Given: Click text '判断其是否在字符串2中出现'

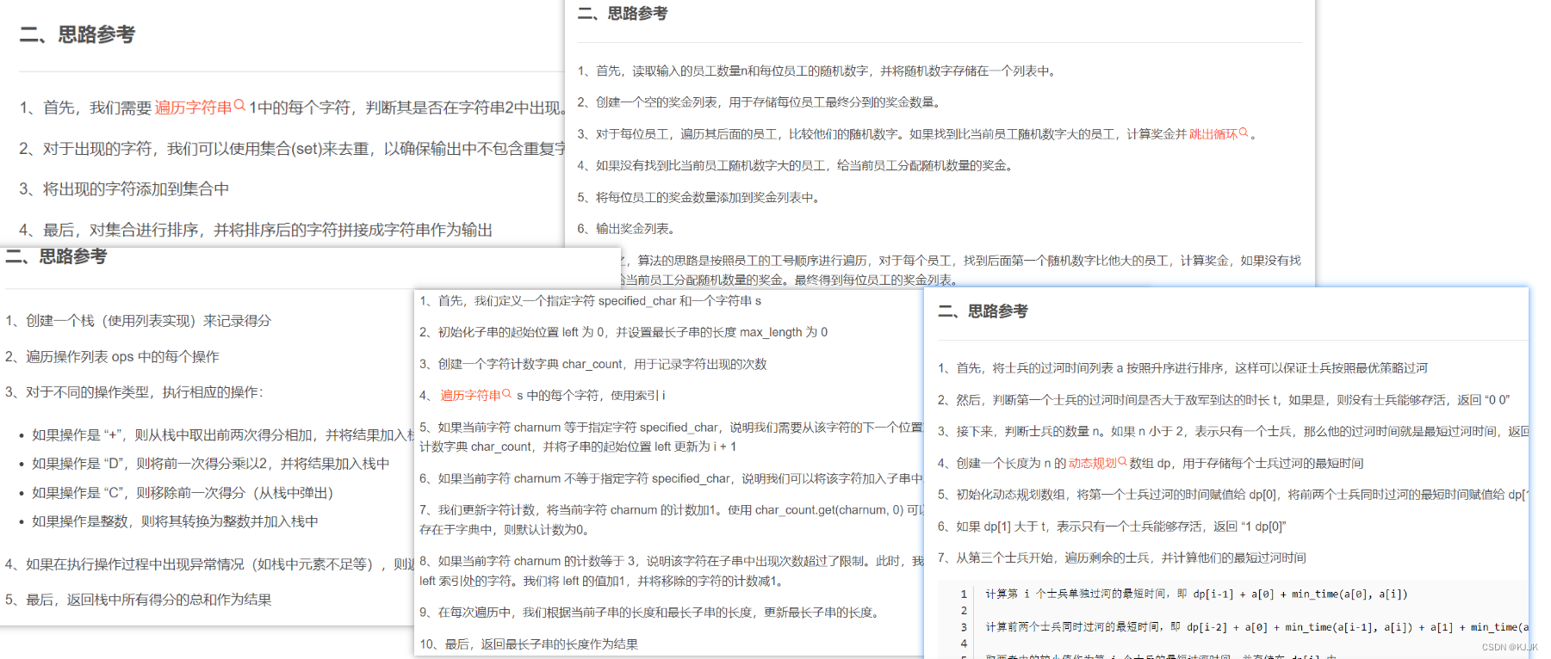Looking at the screenshot, I should point(463,108).
